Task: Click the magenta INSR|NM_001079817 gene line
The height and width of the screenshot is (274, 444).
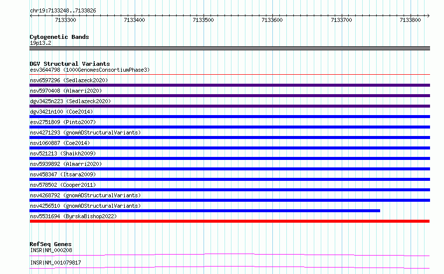Action: (229, 267)
